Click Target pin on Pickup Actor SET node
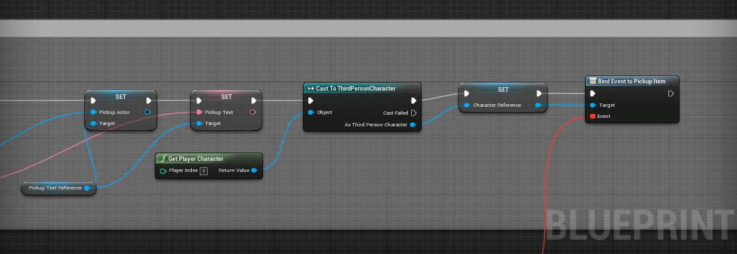The height and width of the screenshot is (254, 737). click(x=93, y=124)
